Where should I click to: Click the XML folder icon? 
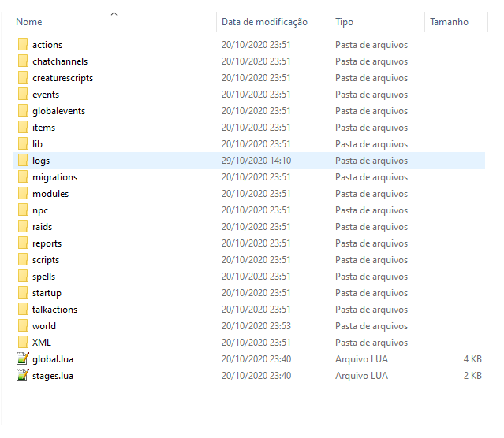[x=23, y=343]
